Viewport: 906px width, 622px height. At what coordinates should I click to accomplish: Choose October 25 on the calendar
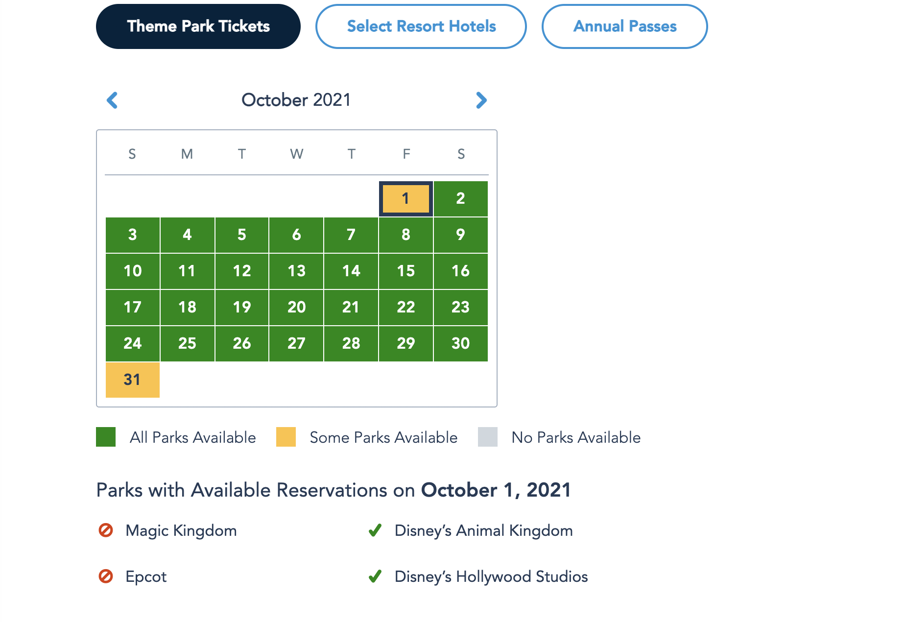point(187,343)
